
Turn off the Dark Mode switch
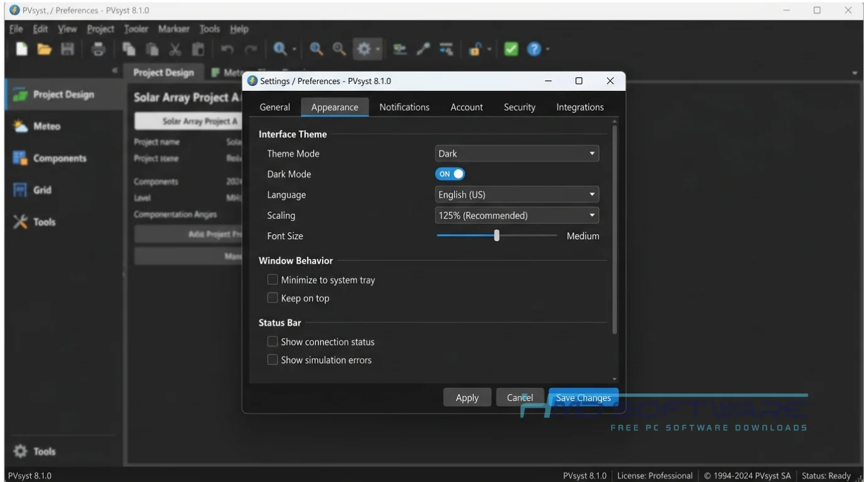click(450, 174)
